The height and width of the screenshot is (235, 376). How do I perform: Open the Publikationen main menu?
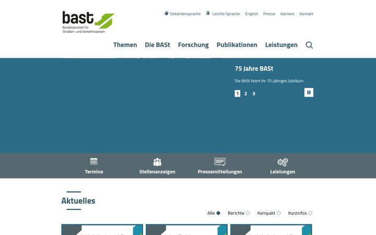click(x=237, y=45)
